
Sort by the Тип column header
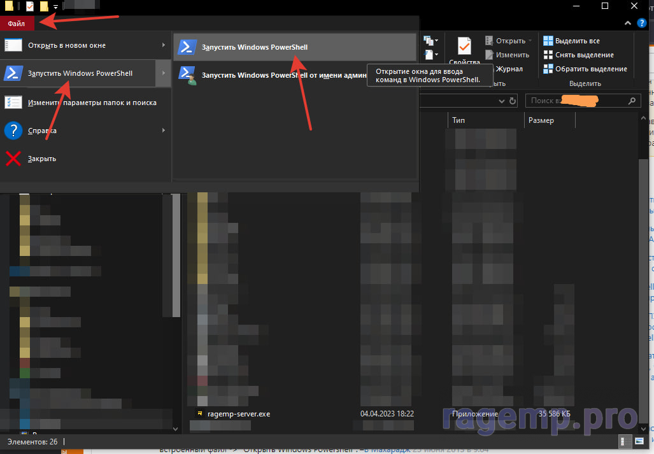tap(485, 120)
